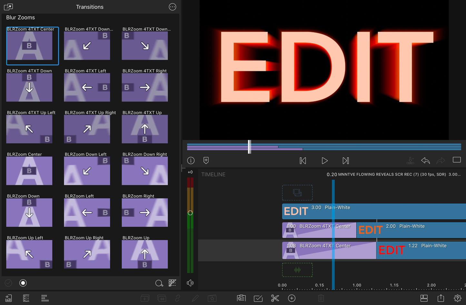This screenshot has width=466, height=305.
Task: Click the Transitions panel title
Action: click(x=90, y=7)
